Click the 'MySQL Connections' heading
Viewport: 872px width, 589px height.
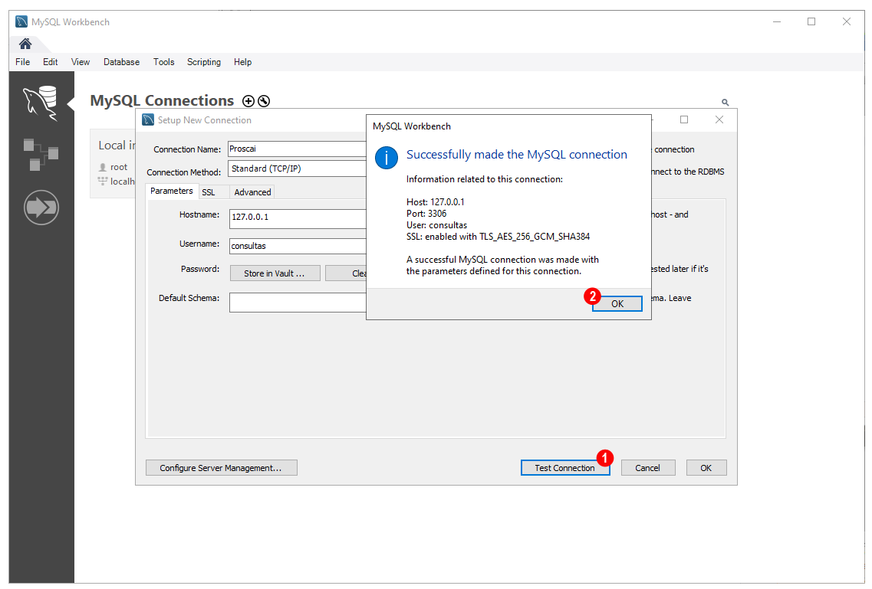click(x=162, y=100)
